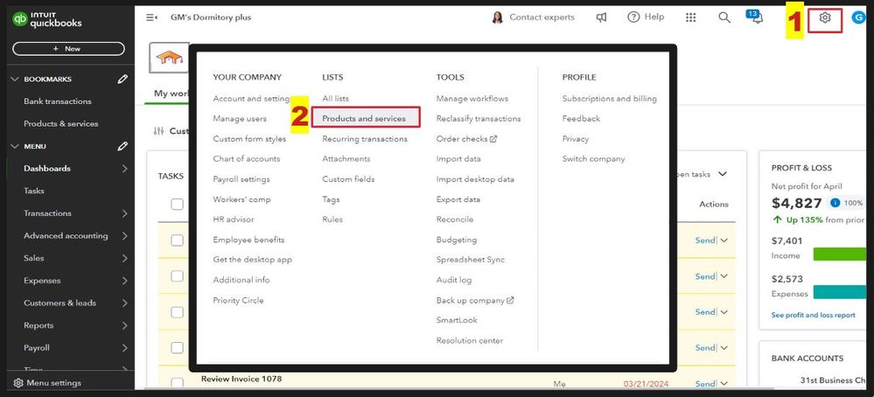Click the green Income bar

(839, 254)
